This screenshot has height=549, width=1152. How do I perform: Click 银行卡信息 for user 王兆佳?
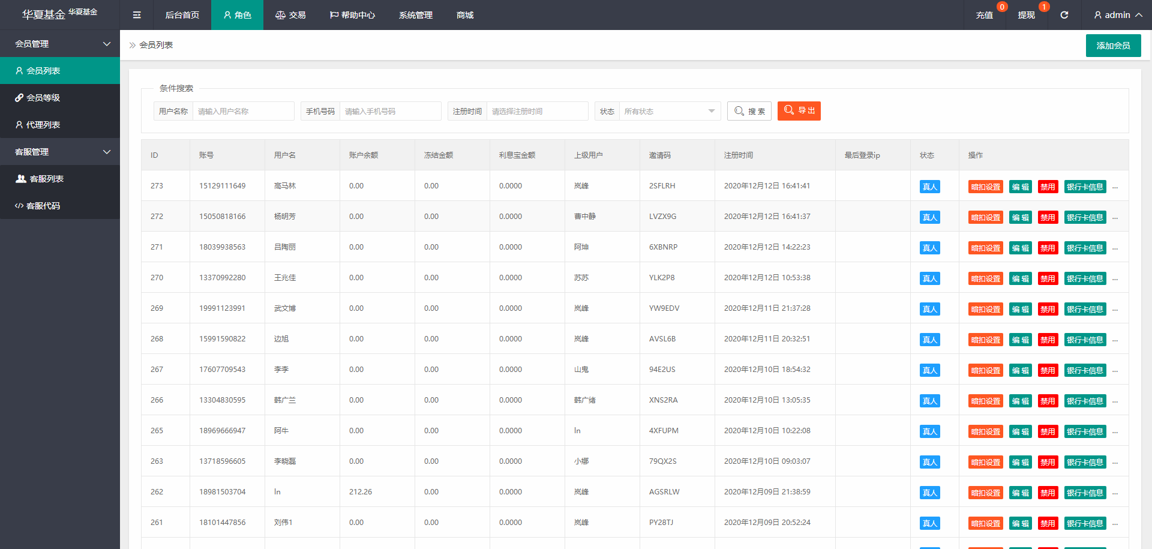[1085, 279]
